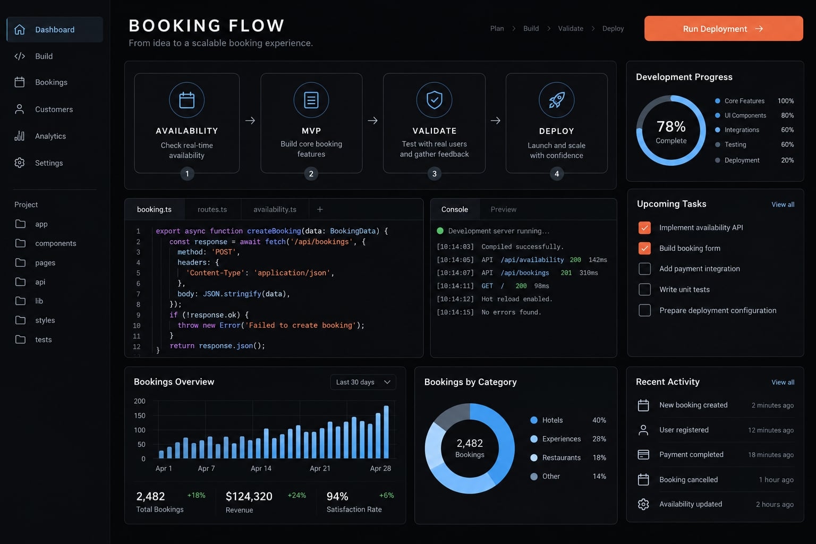This screenshot has height=544, width=816.
Task: Click the Core Features legend color dot
Action: (x=718, y=101)
